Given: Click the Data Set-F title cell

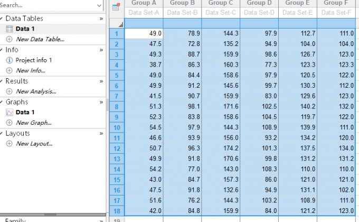Looking at the screenshot, I should click(x=336, y=13).
